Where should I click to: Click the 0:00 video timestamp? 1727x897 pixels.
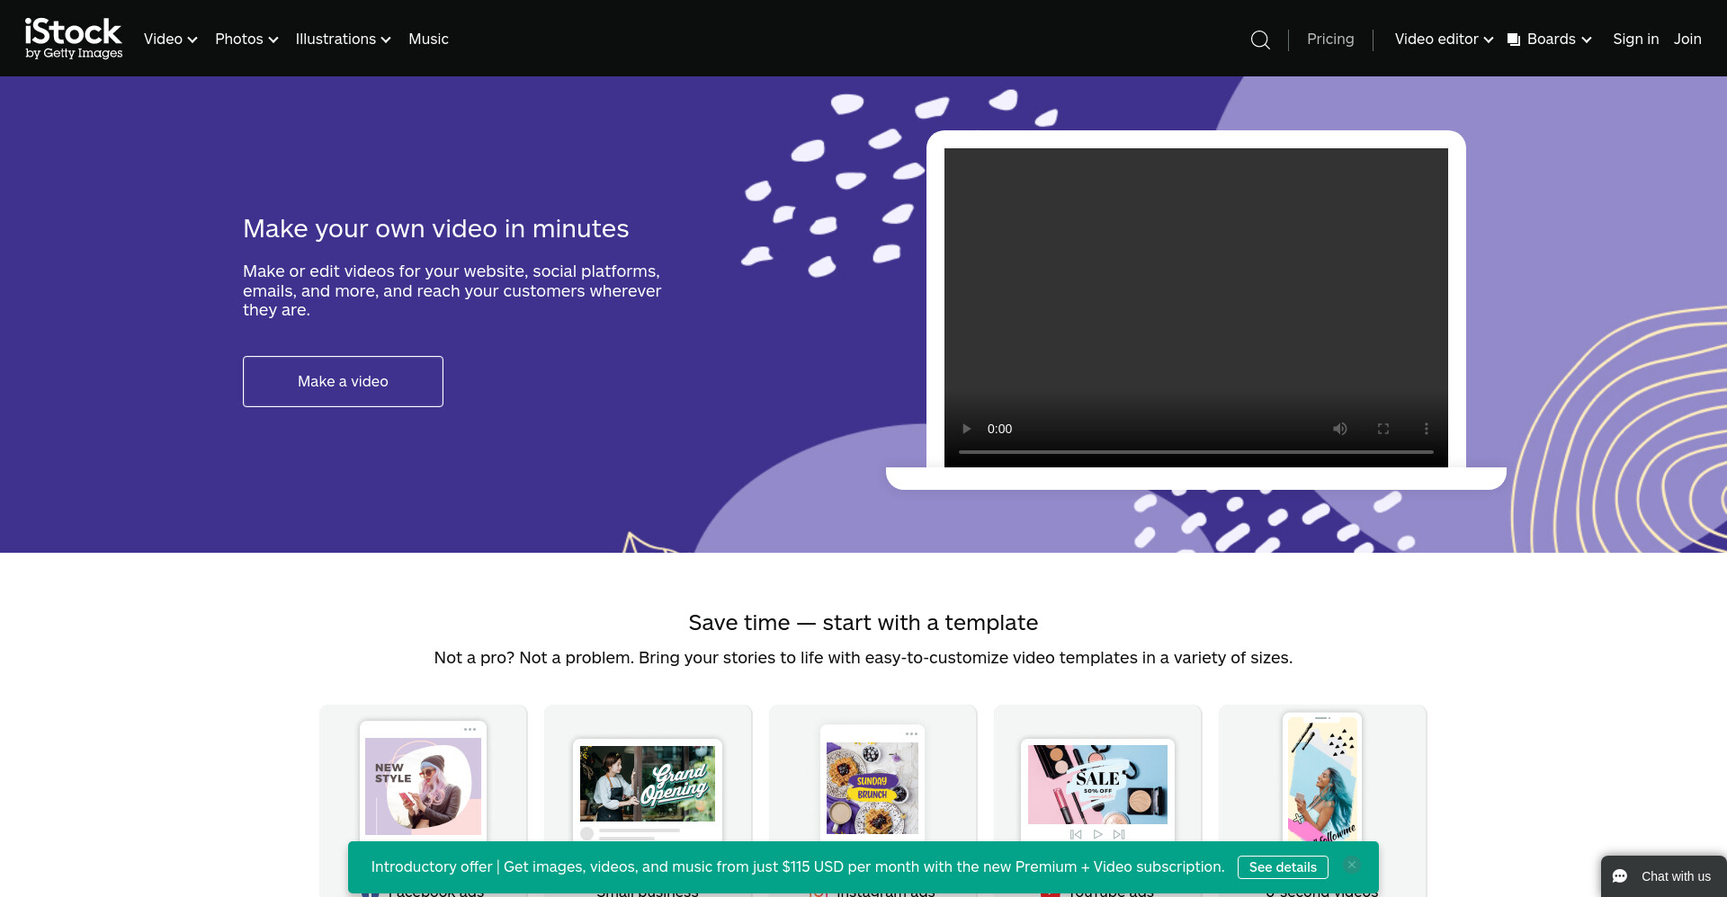pos(999,429)
